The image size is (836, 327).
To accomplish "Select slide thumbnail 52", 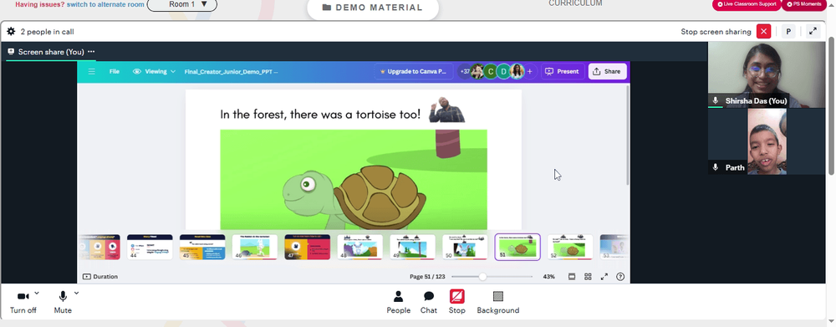I will coord(570,247).
